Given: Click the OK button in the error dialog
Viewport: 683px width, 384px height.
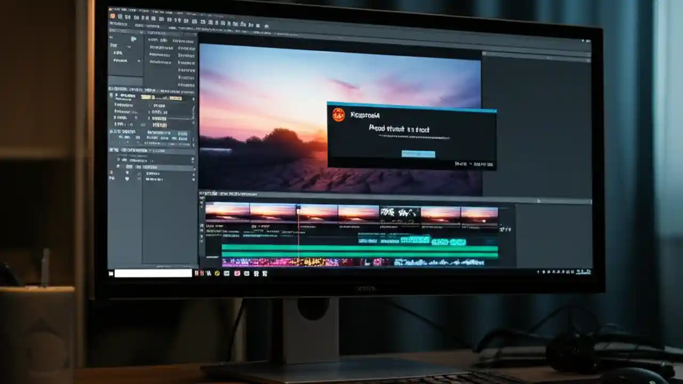Looking at the screenshot, I should pyautogui.click(x=418, y=154).
